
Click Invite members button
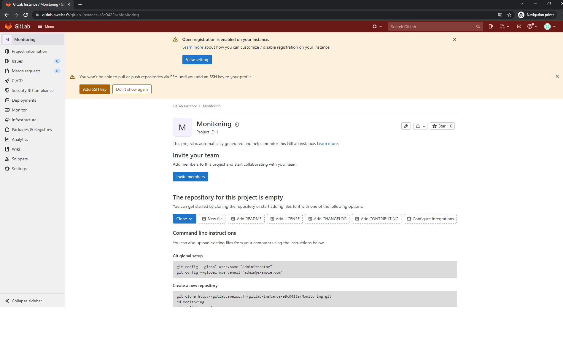click(x=190, y=177)
